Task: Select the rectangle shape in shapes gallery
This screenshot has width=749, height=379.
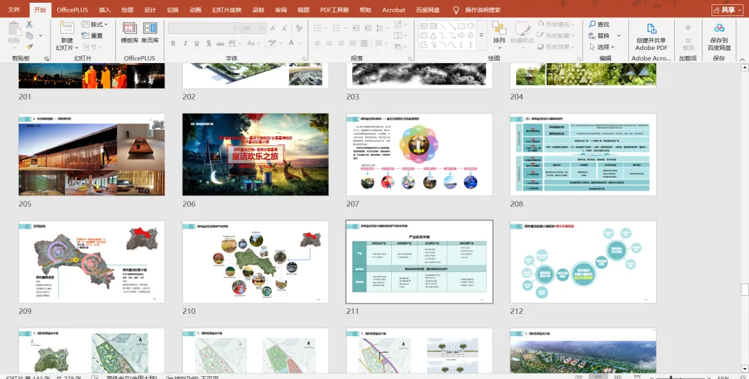Action: pos(461,26)
